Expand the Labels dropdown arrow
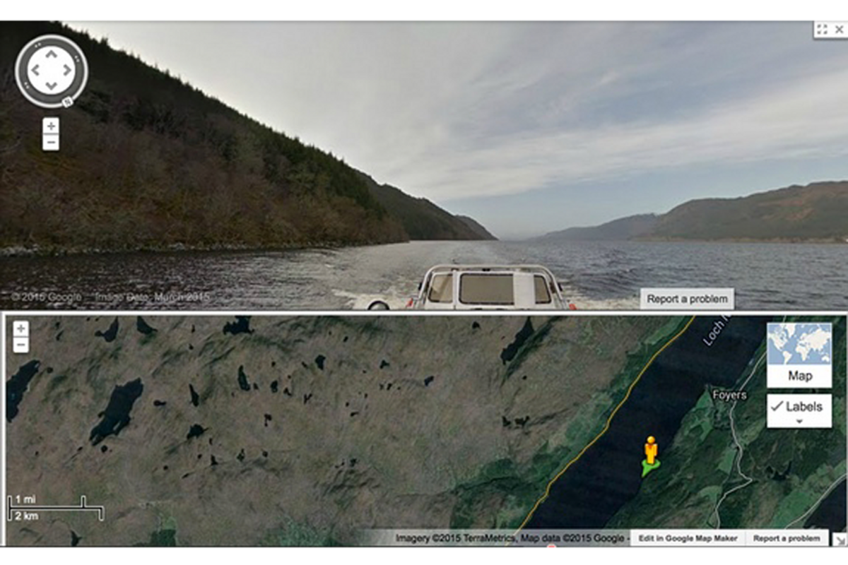Viewport: 848px width, 565px height. click(x=799, y=422)
